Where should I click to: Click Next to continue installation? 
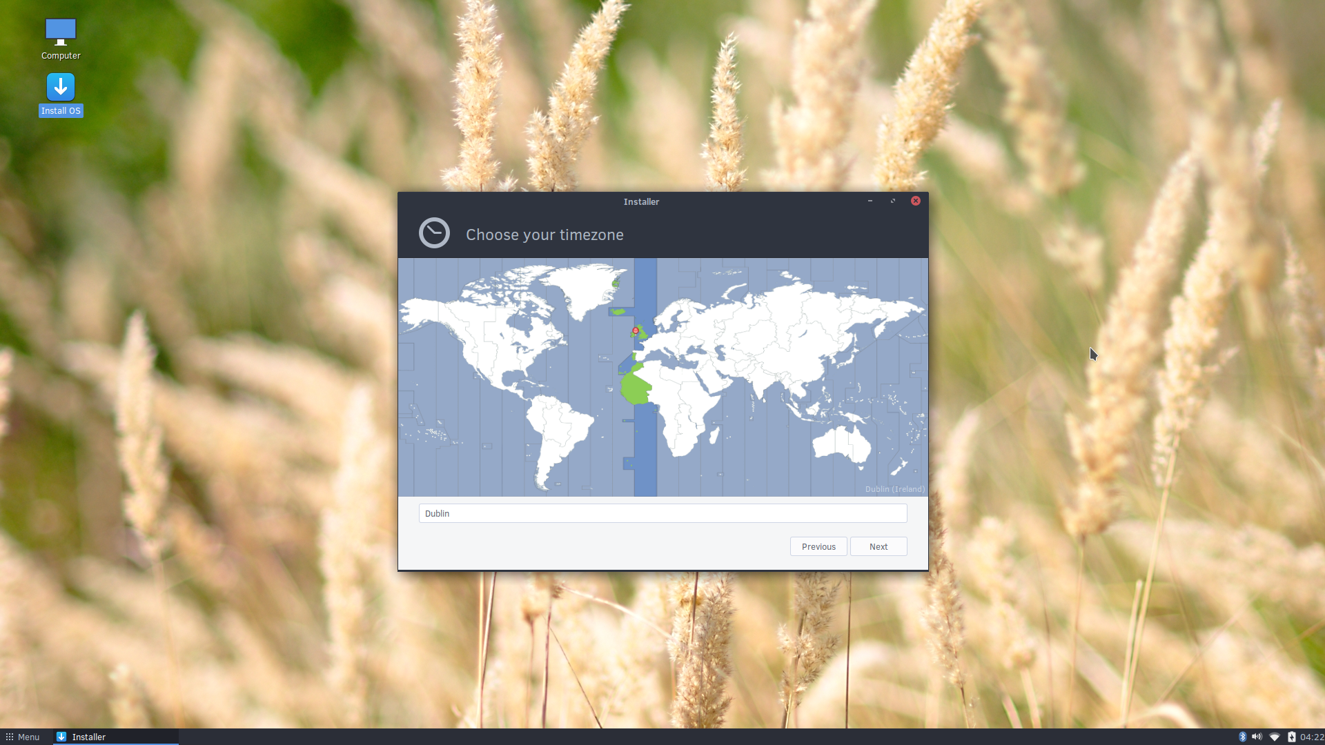879,546
